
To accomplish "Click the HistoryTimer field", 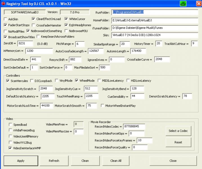I will coord(159,43).
